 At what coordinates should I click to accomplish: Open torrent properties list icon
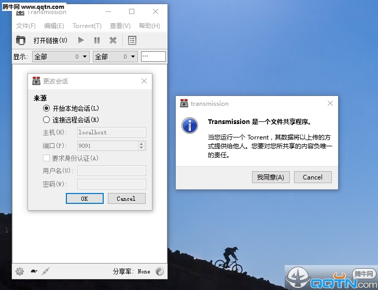pyautogui.click(x=132, y=40)
